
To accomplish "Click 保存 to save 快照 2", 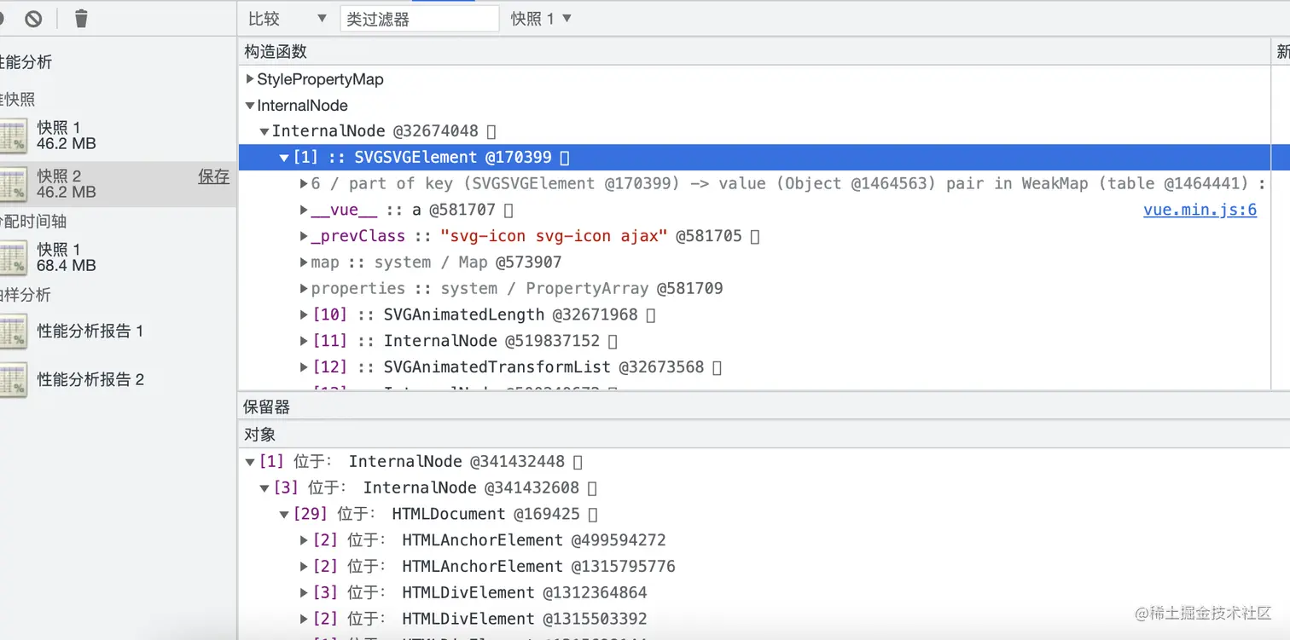I will 214,176.
